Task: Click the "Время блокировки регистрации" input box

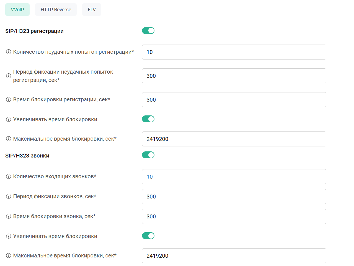Action: (234, 100)
